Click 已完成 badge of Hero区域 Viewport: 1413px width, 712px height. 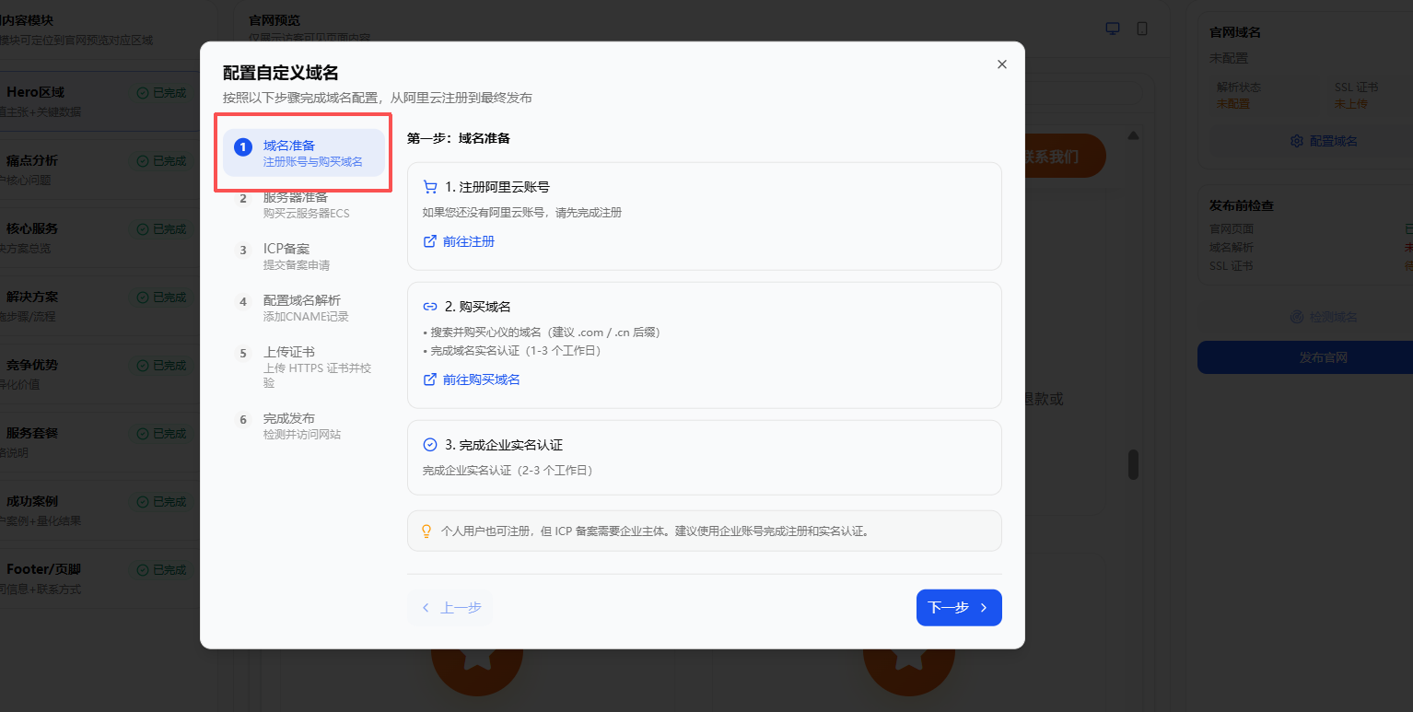(161, 93)
